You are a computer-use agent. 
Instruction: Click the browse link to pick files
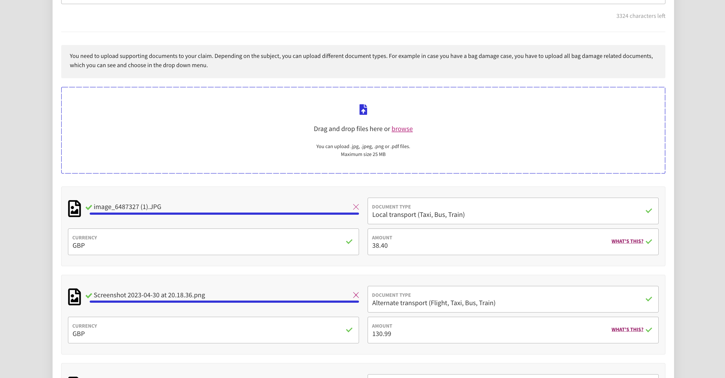tap(402, 129)
